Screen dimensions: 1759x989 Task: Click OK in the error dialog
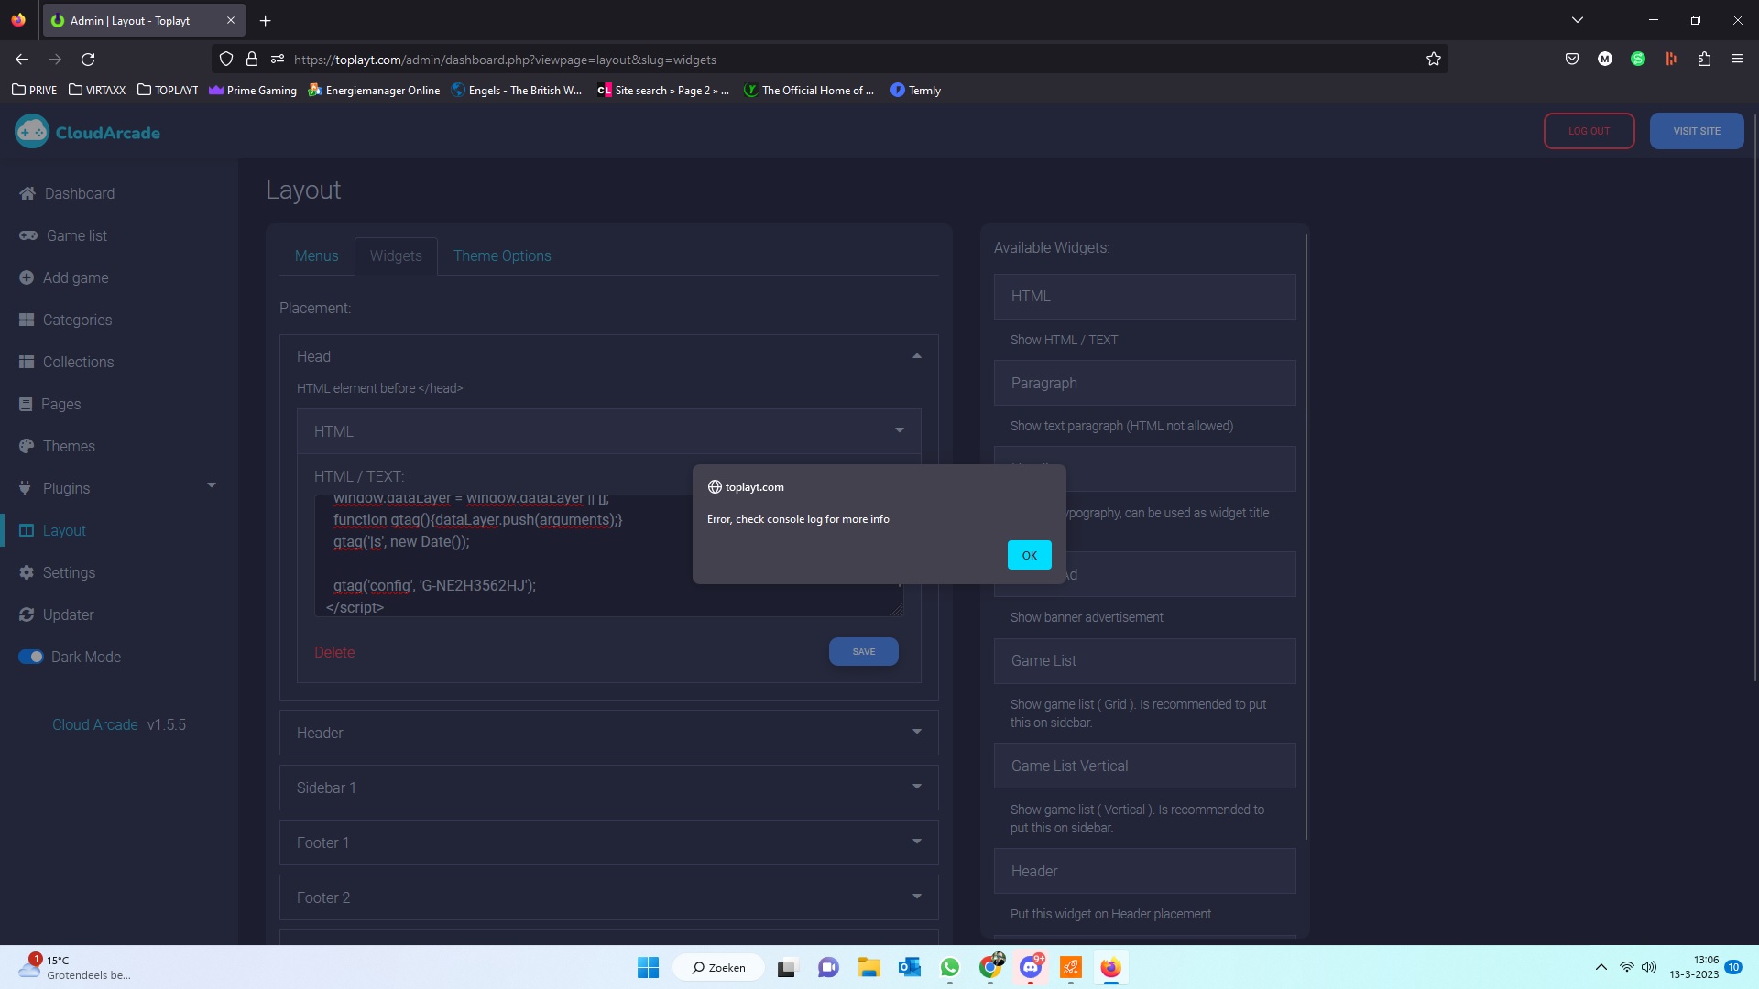(1030, 555)
